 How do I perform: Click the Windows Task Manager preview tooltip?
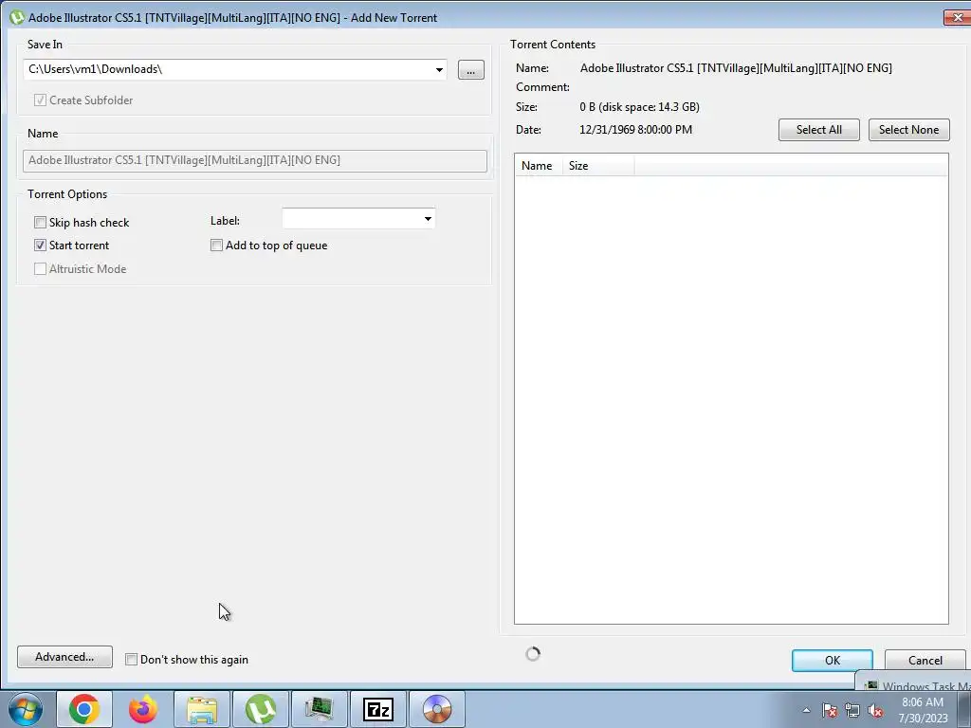click(915, 682)
